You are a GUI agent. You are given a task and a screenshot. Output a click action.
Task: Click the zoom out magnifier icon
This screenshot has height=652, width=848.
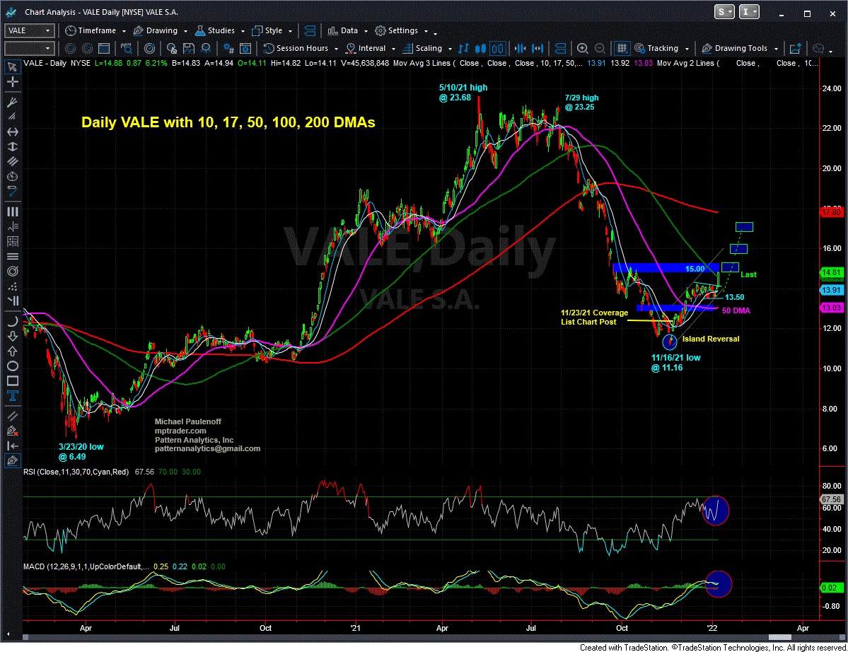pos(600,49)
